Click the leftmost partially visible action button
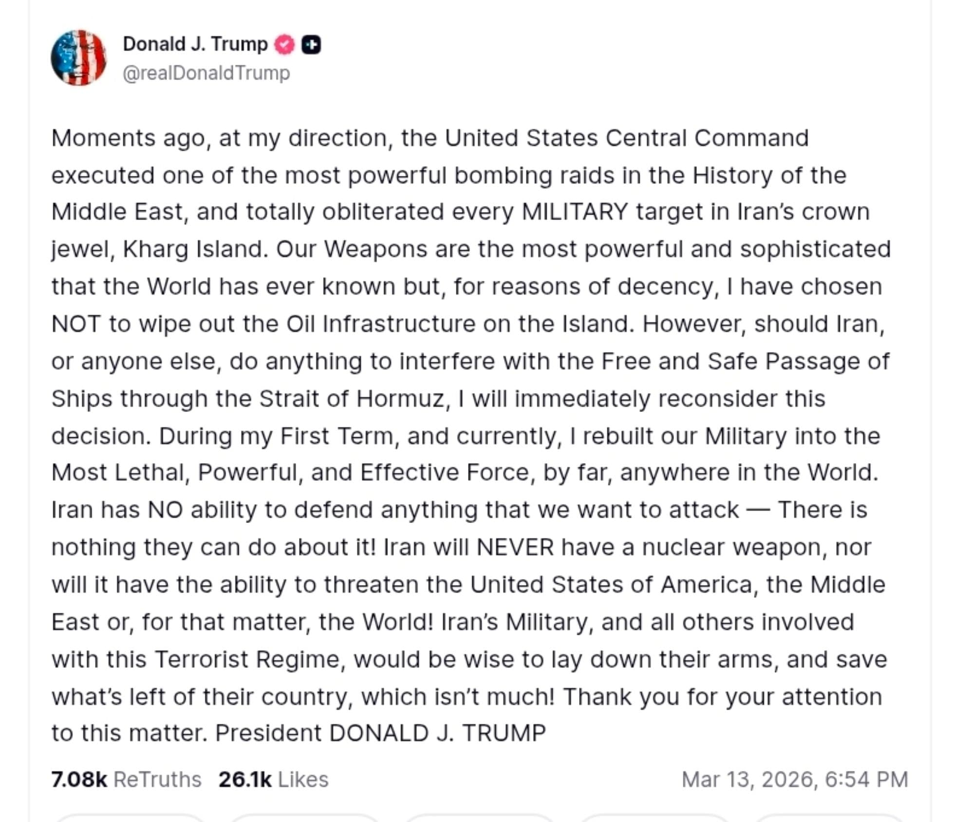Viewport: 974px width, 822px height. point(130,818)
